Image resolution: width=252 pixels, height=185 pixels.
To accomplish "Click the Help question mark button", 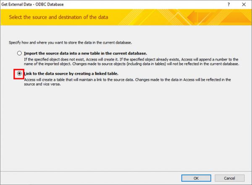I will 229,5.
